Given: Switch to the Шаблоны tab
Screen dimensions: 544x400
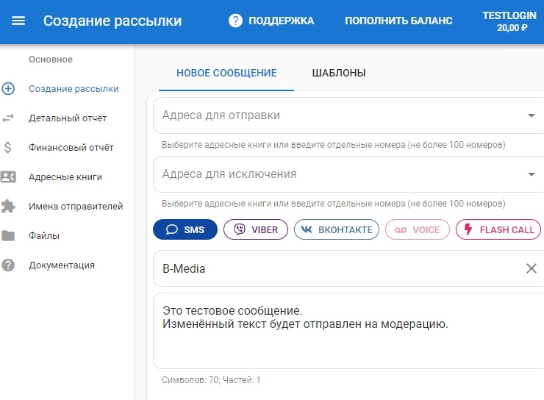Looking at the screenshot, I should click(x=339, y=73).
